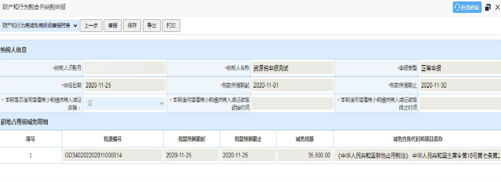
Task: Click the 减征政策起始时间 empty field
Action: (292, 103)
